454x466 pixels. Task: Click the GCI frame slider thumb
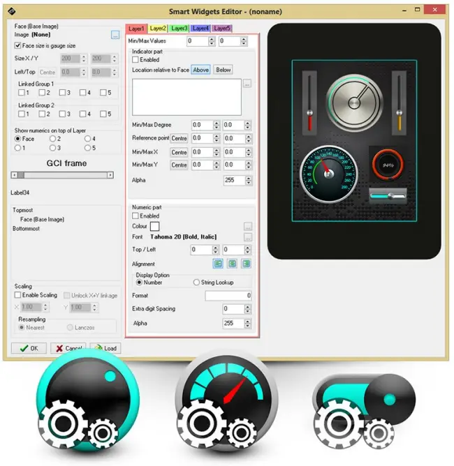[20, 175]
